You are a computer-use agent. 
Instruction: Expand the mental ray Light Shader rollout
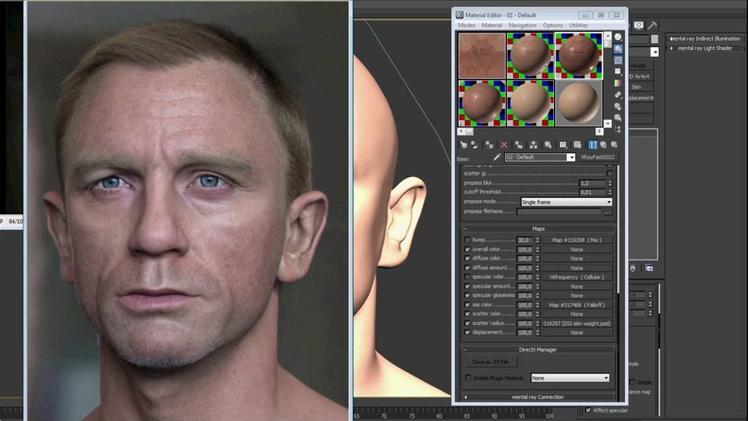[x=705, y=48]
